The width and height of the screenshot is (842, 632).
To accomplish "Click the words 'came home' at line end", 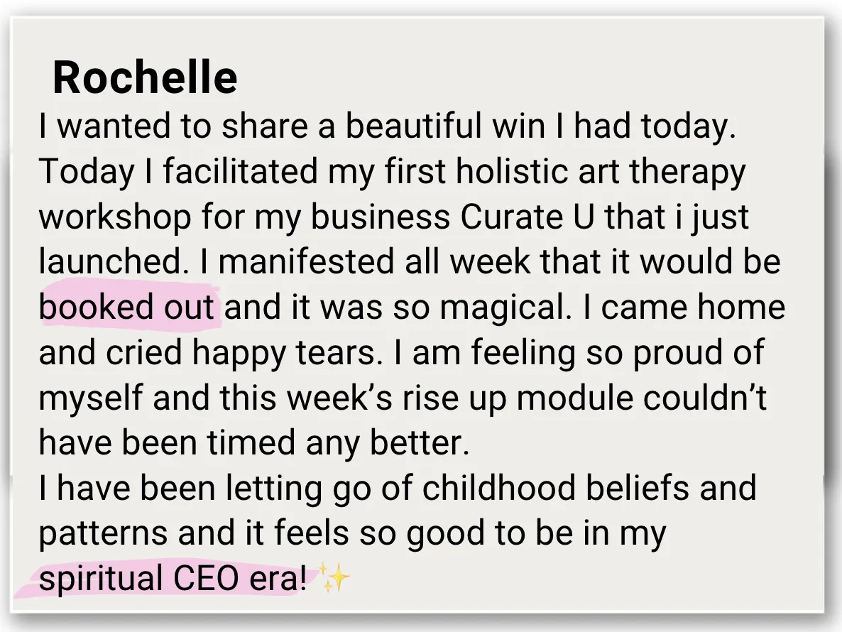I will click(x=693, y=307).
